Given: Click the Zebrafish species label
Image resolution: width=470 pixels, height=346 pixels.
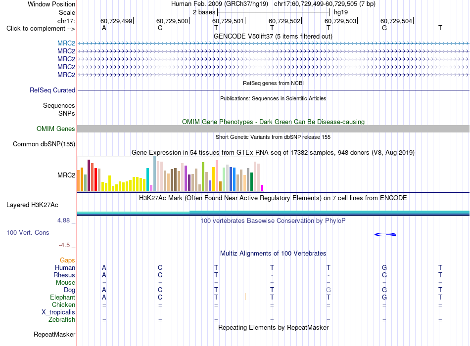Looking at the screenshot, I should click(62, 320).
